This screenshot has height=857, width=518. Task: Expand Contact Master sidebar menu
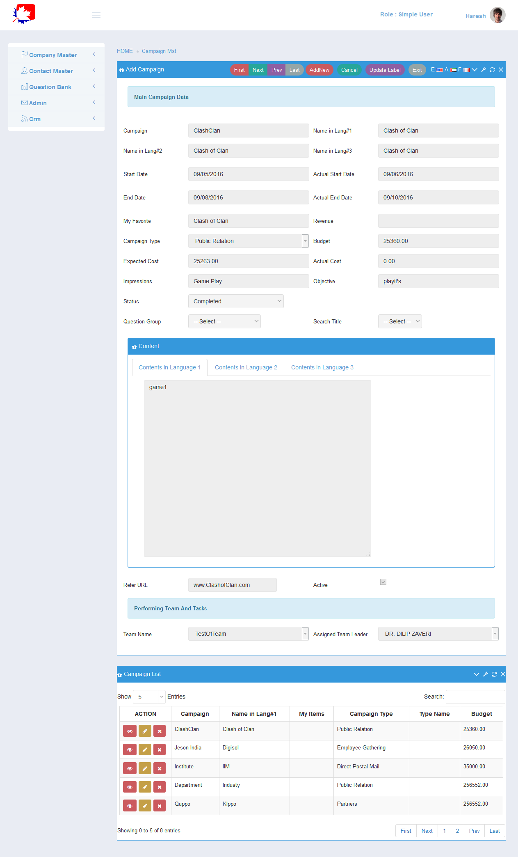56,71
